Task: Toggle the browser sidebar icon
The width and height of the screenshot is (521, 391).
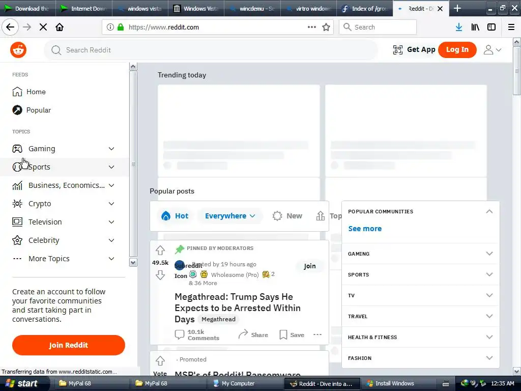Action: tap(491, 27)
